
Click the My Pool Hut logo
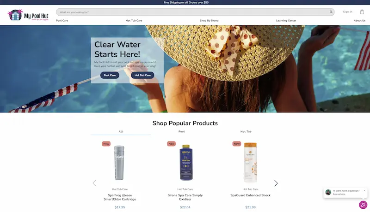[28, 15]
